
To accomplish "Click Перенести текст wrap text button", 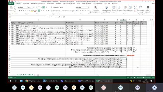I will 57,7.
